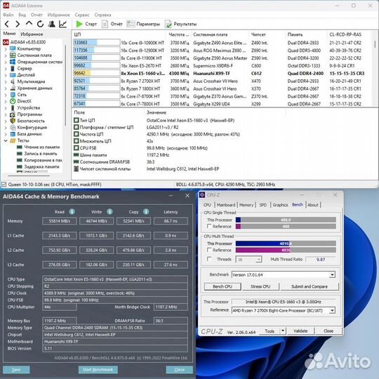Open the Benchmark version dropdown in CPU-Z
The height and width of the screenshot is (379, 379).
click(333, 274)
